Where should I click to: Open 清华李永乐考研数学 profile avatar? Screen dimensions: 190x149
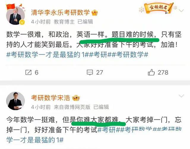15,16
